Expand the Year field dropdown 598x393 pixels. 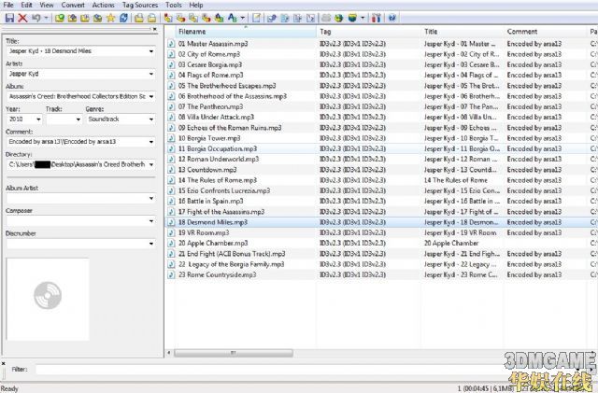[x=38, y=119]
